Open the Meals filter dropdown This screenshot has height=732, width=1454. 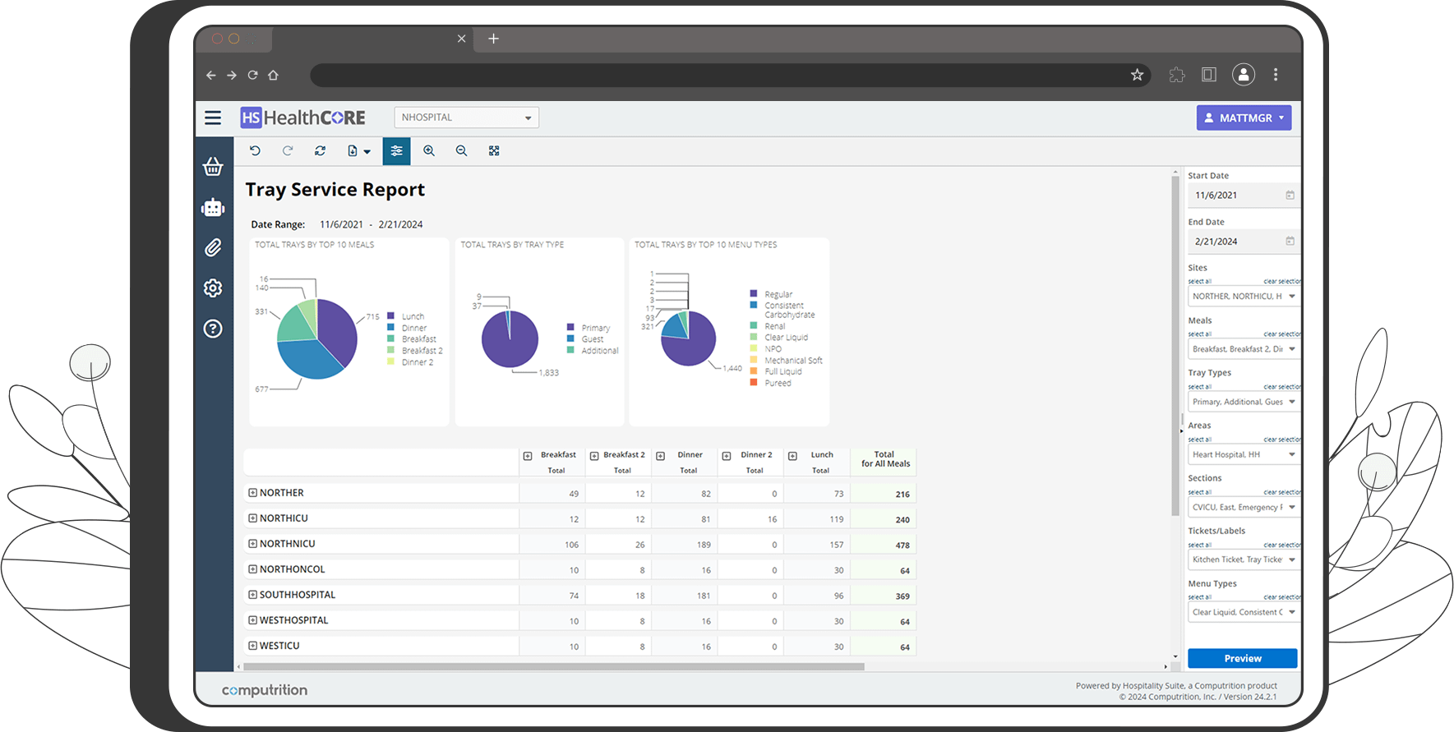1243,349
